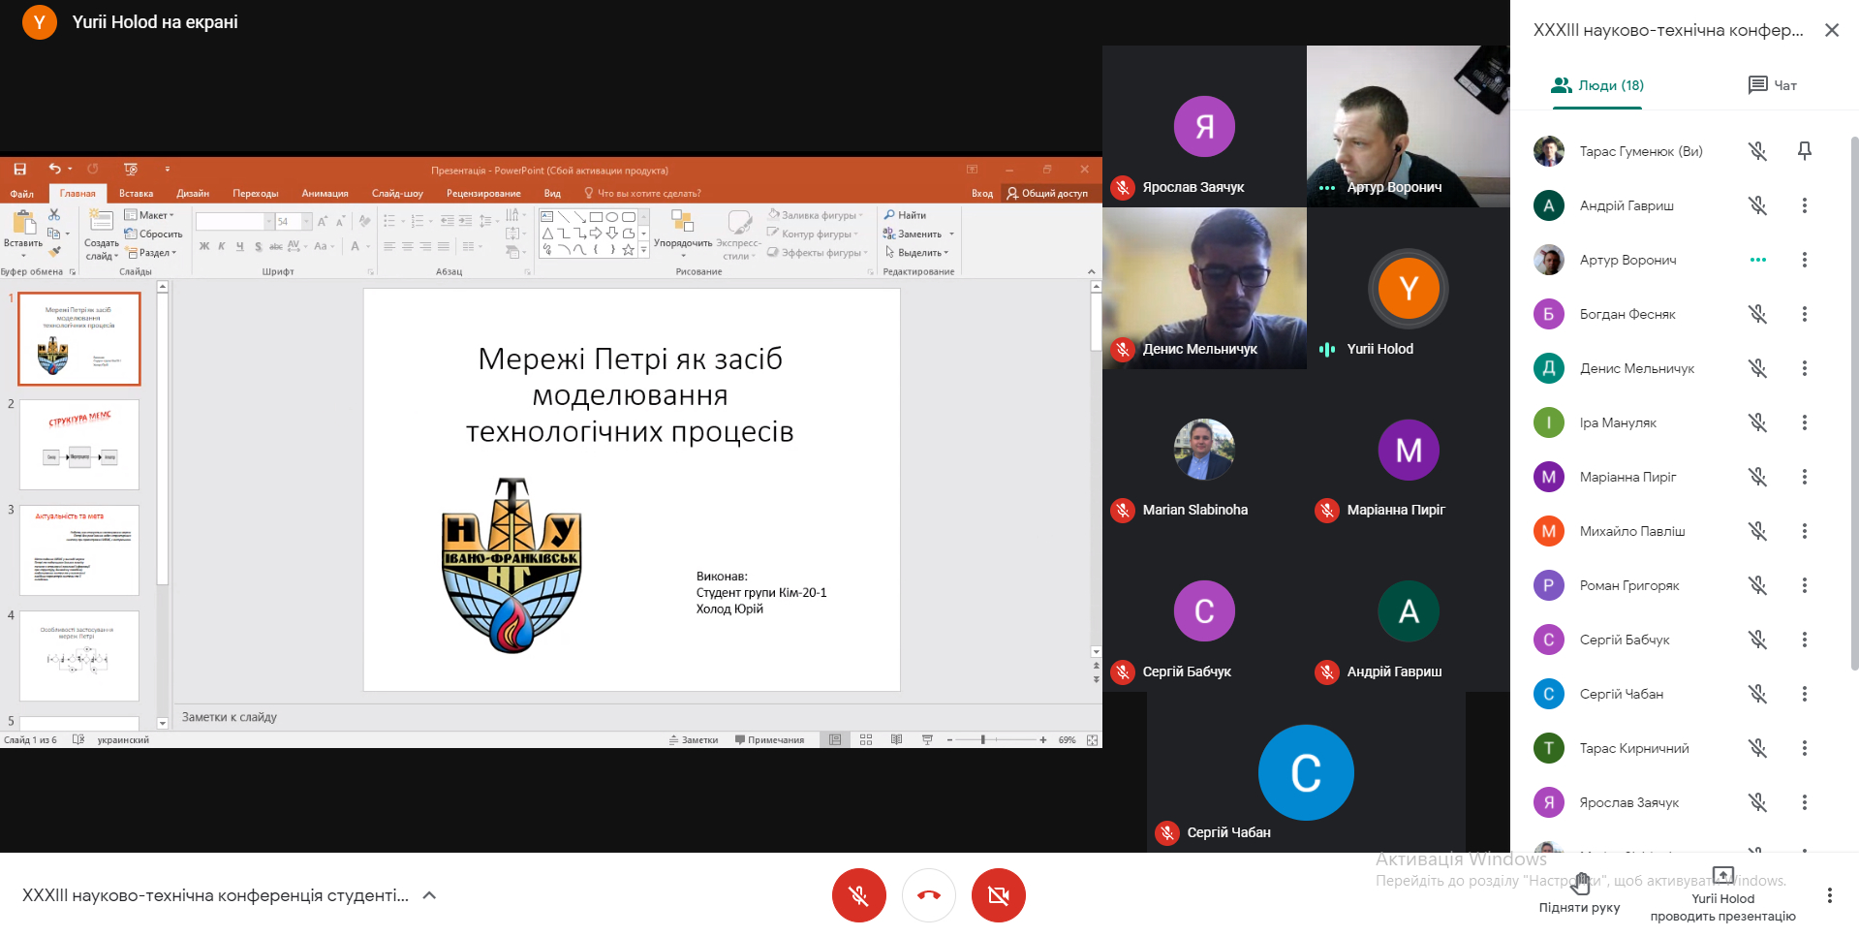
Task: Mute Богдан Фесняк's microphone in list
Action: (x=1757, y=314)
